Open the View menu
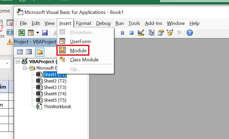This screenshot has height=139, width=229. pos(49,23)
